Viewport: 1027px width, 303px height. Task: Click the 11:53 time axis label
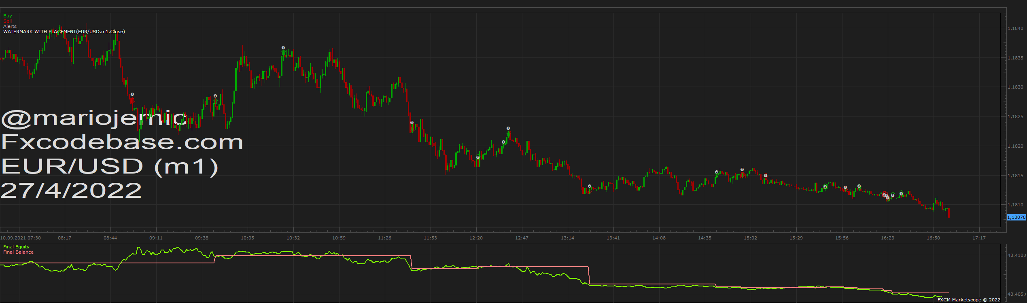pos(430,238)
